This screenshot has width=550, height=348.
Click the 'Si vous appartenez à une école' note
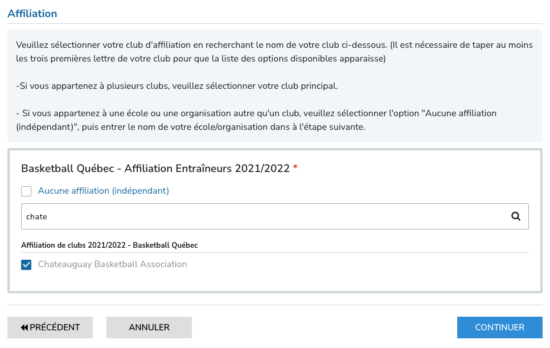256,120
